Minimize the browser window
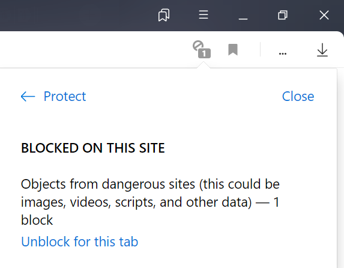This screenshot has width=344, height=268. point(243,15)
